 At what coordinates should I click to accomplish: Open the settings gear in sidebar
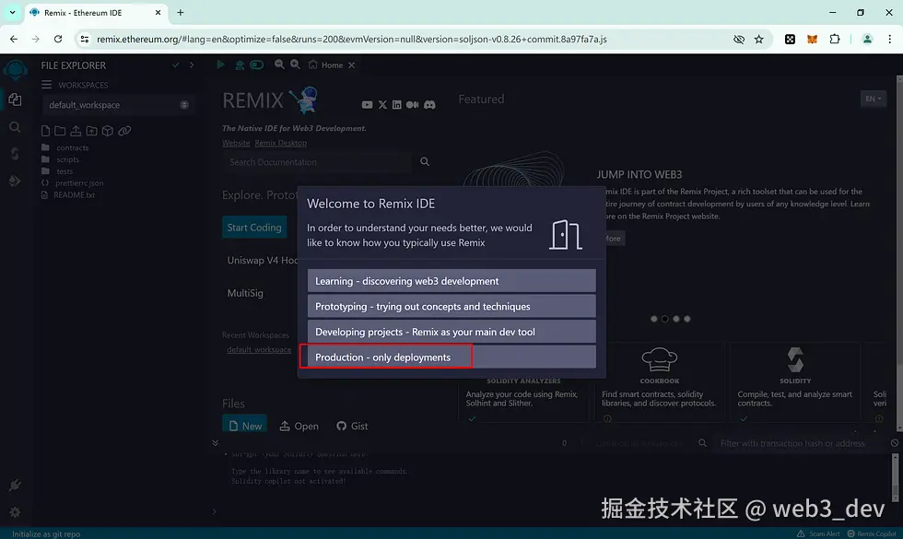[x=15, y=512]
